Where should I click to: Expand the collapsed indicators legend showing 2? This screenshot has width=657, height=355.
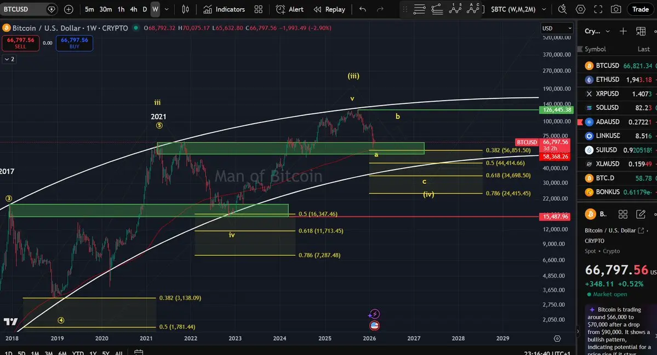(x=9, y=60)
